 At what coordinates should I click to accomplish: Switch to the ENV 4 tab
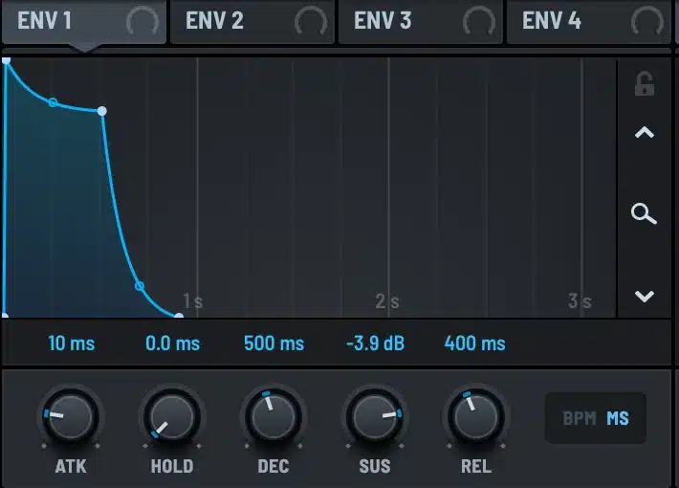[588, 21]
